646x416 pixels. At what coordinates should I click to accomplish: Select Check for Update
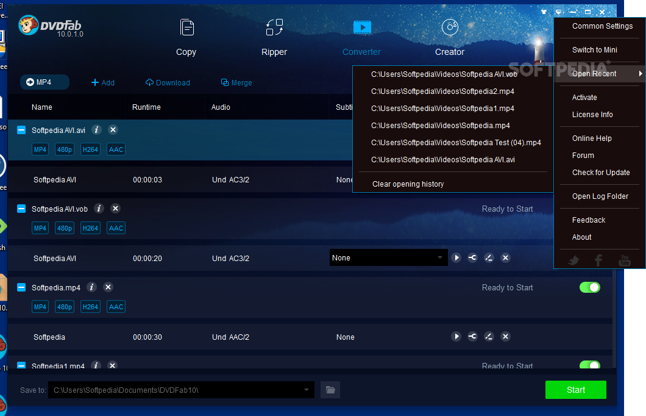(x=601, y=173)
